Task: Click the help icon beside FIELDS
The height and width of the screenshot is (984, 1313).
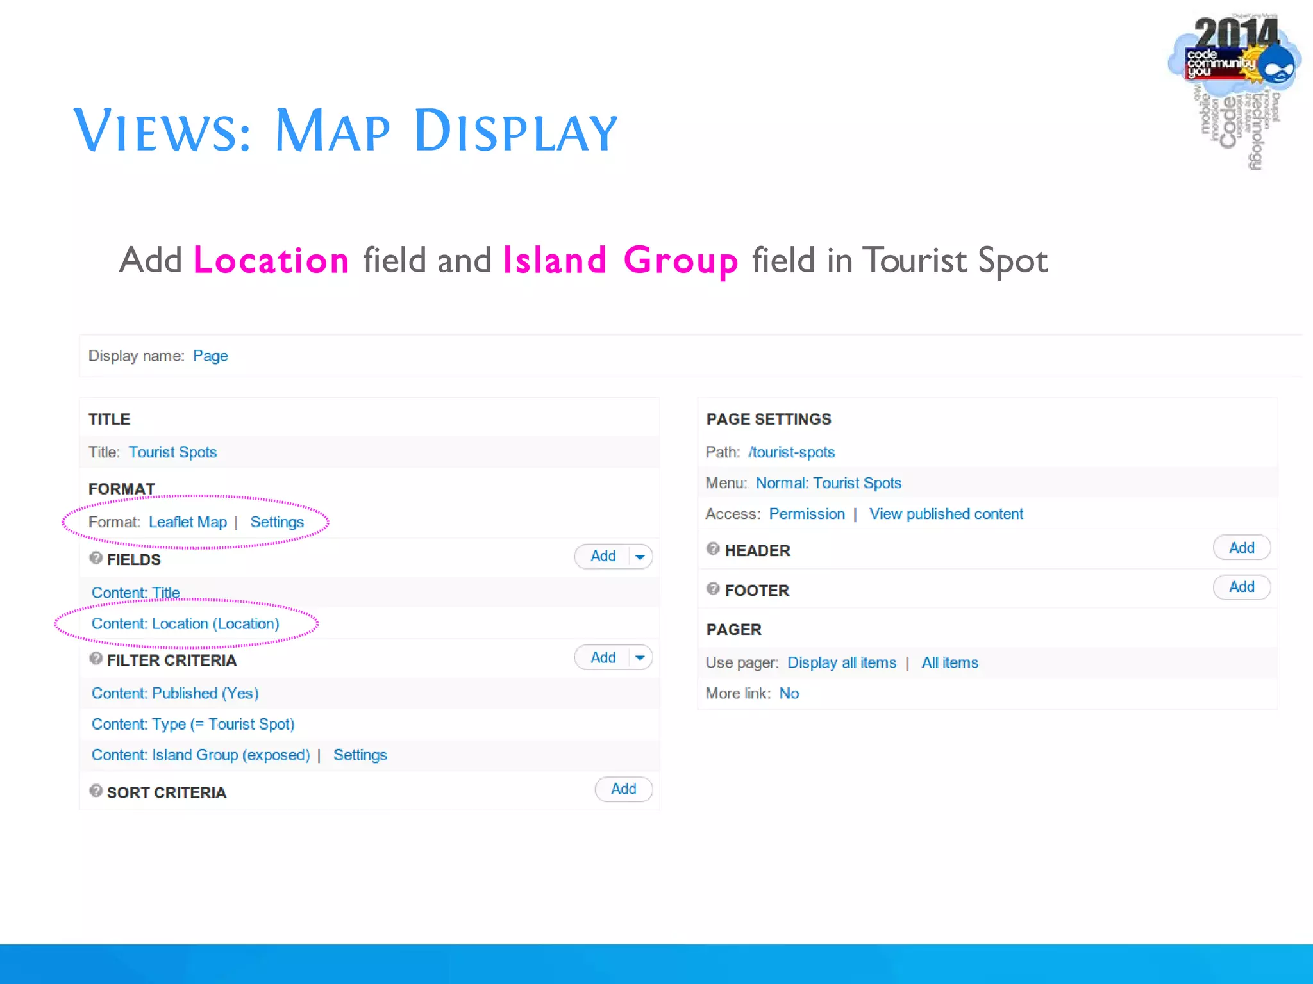Action: (x=96, y=558)
